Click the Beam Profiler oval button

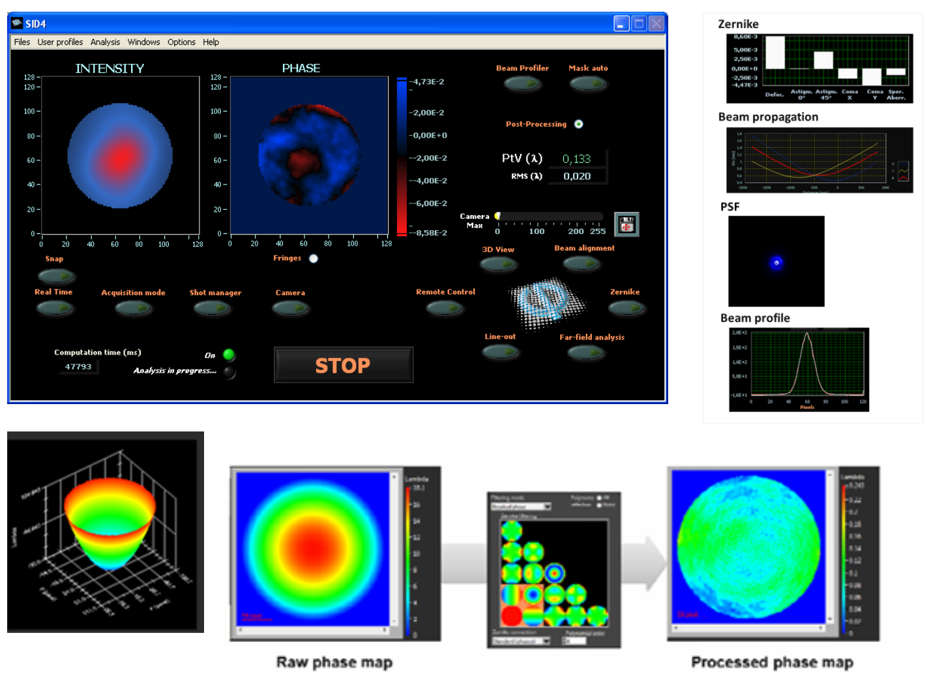(x=523, y=83)
